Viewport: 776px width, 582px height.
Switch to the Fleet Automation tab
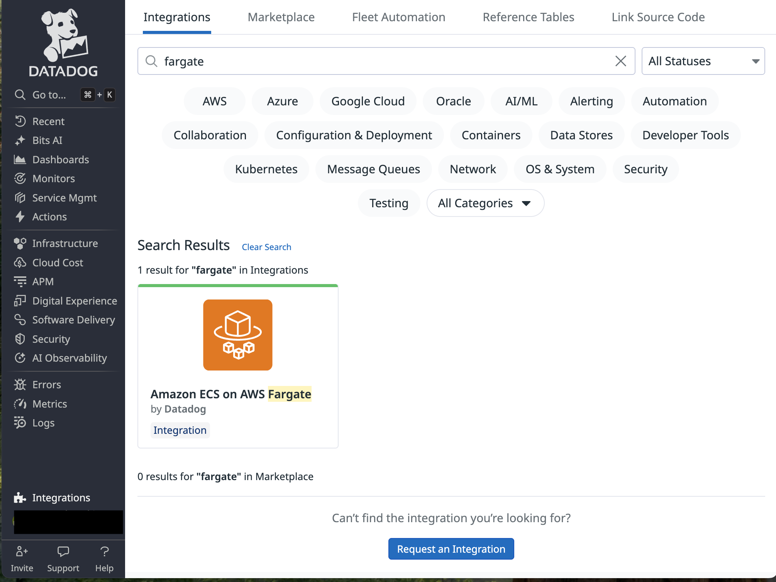[398, 17]
